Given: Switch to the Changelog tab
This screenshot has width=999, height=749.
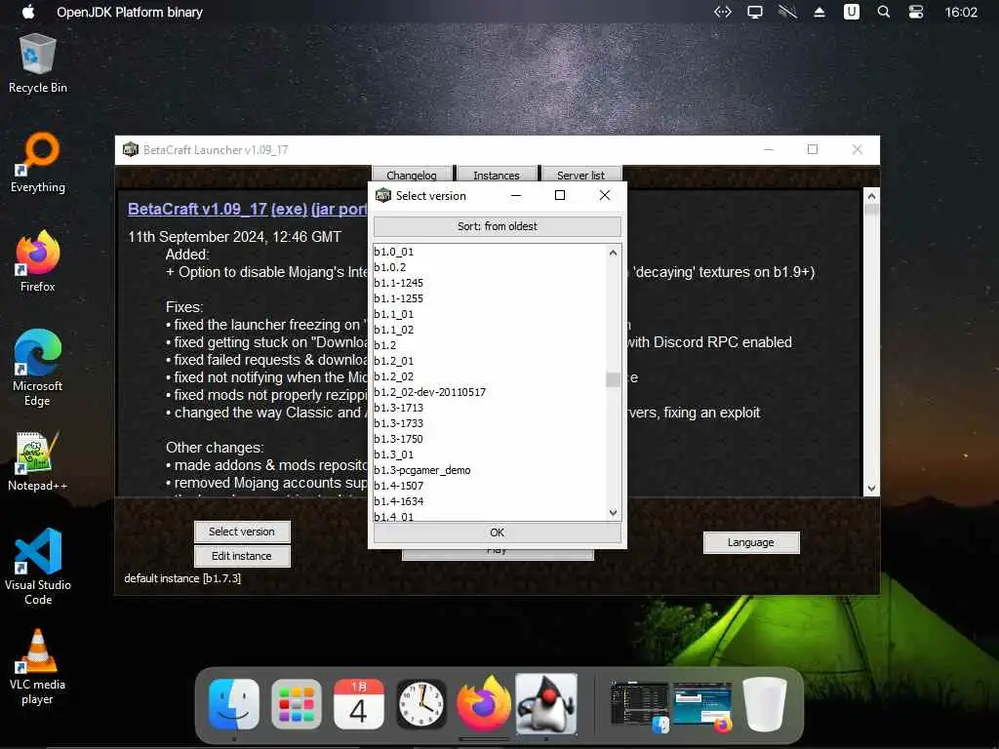Looking at the screenshot, I should tap(412, 175).
